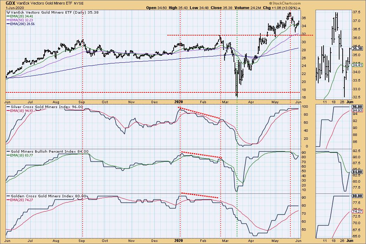This screenshot has height=244, width=366.
Task: Select the 'VanEck Vectors Gold Miners ETF (Daily) 35.38' legend
Action: tap(55, 12)
